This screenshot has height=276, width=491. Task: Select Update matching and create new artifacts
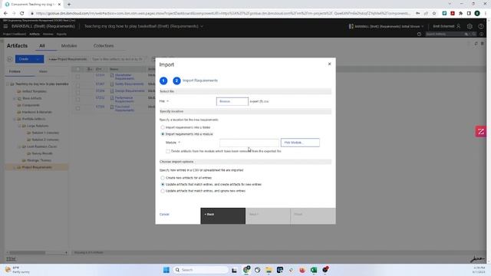click(163, 184)
